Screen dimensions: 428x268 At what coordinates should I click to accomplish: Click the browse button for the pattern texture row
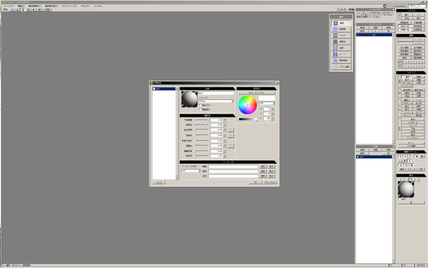pyautogui.click(x=262, y=167)
